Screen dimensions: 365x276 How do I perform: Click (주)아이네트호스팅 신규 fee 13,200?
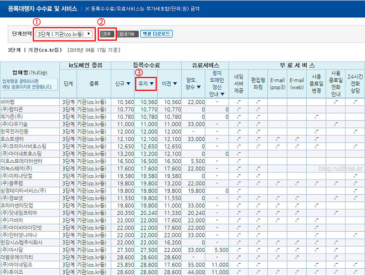[x=125, y=154]
